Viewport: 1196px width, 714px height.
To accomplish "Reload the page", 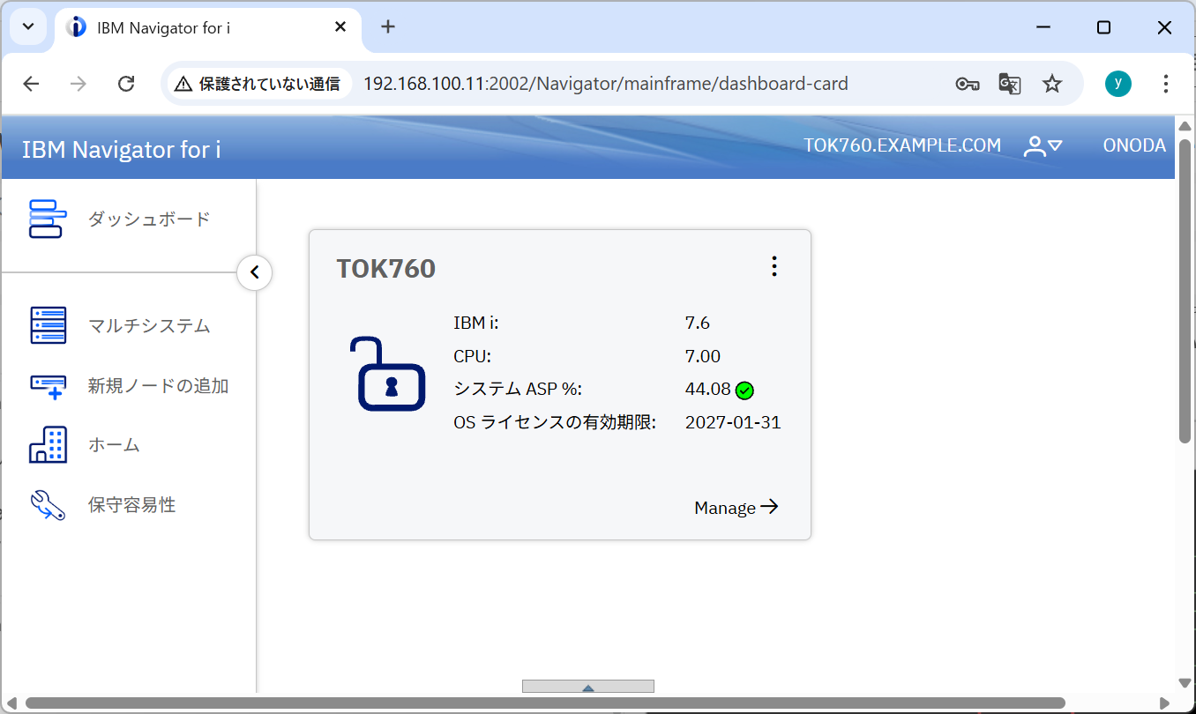I will click(126, 84).
